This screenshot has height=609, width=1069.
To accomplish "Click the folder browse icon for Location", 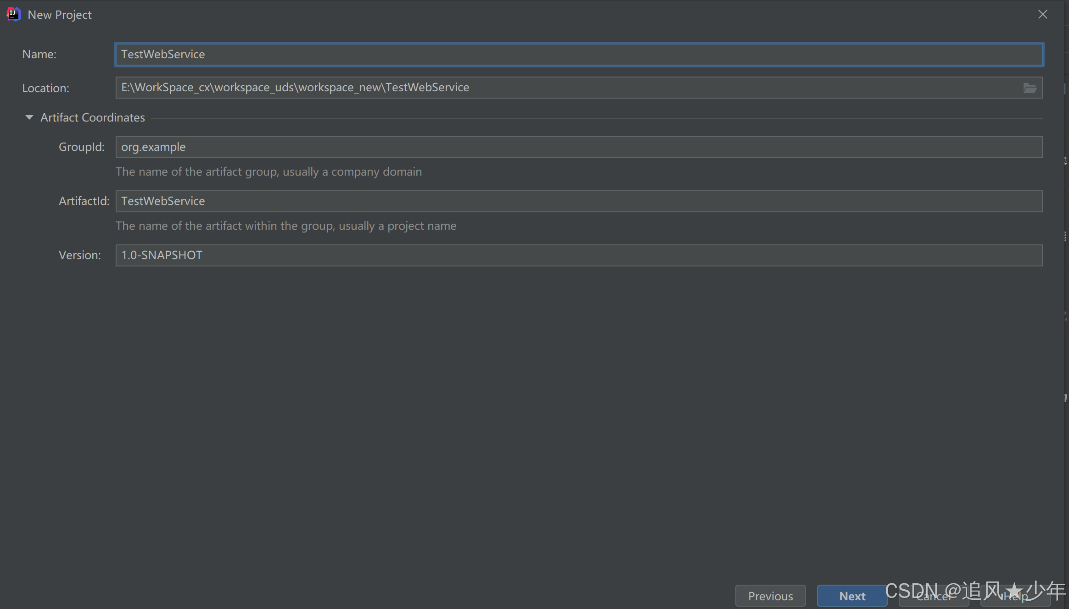I will (x=1030, y=88).
